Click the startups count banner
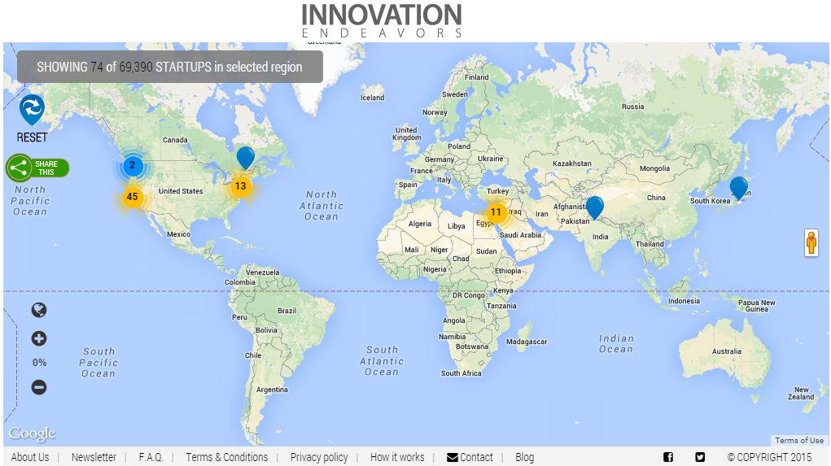Screen dimensions: 831x466 point(169,67)
